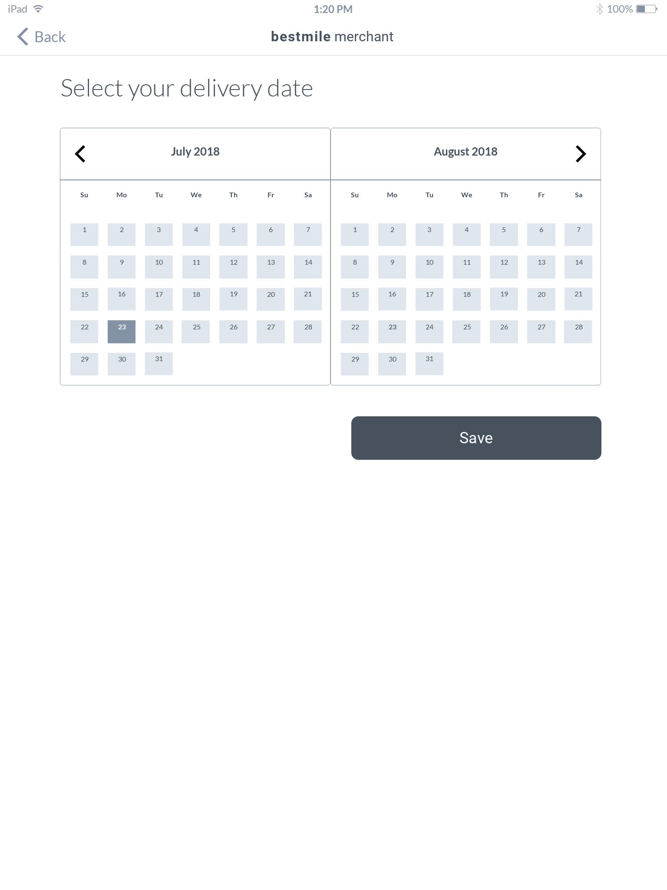
Task: Tap the battery indicator icon
Action: 646,9
